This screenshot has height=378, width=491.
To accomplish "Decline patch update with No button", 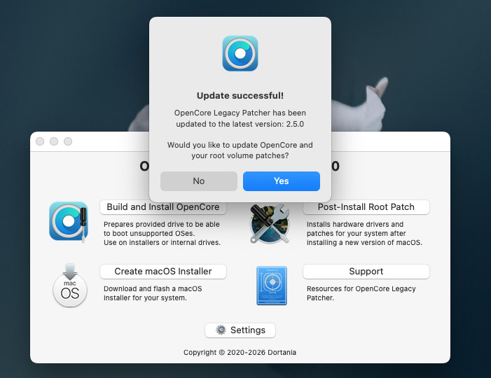I will point(198,181).
